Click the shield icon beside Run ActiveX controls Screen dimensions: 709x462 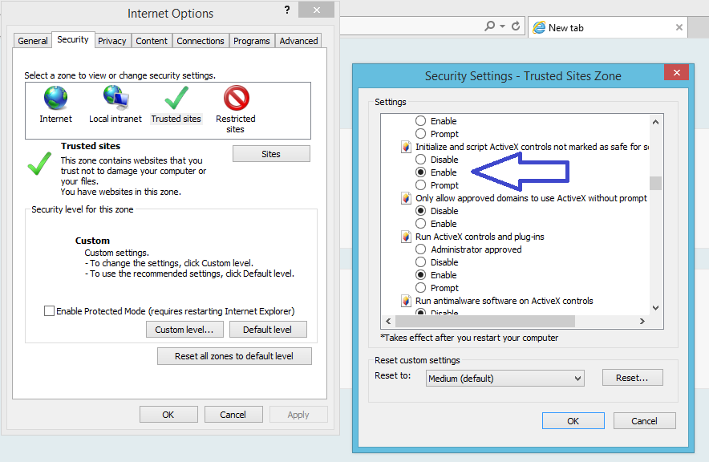[406, 237]
